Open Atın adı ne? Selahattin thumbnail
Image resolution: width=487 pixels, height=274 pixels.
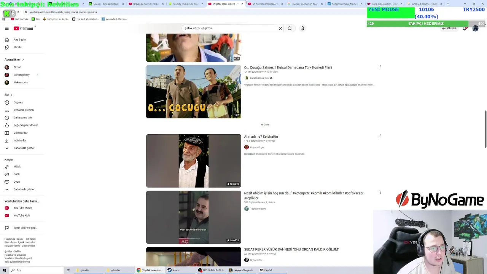193,161
